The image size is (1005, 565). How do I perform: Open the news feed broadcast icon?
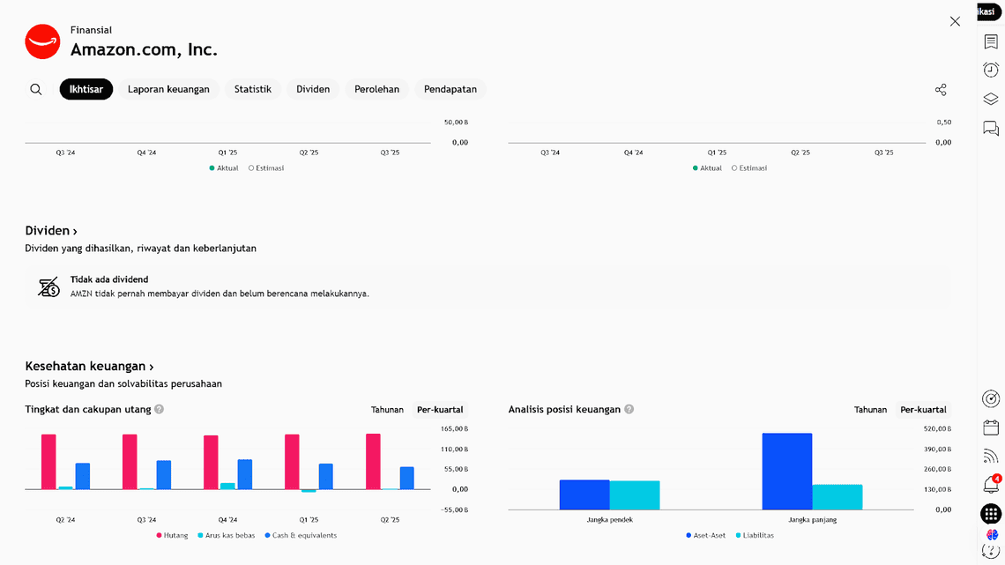tap(991, 456)
